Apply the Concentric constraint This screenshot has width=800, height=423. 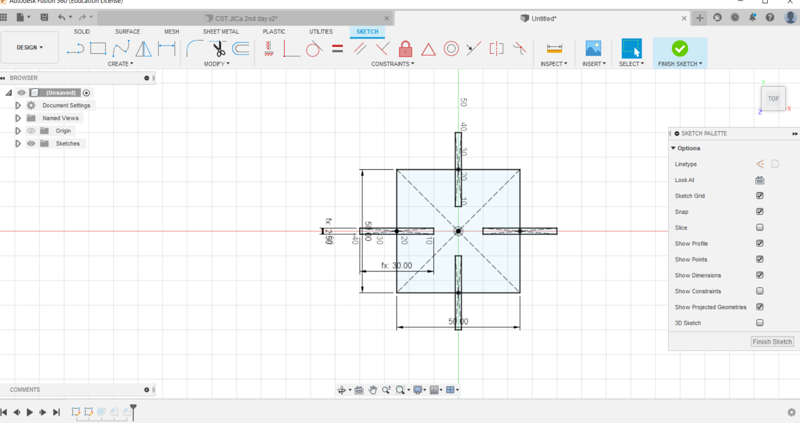(x=451, y=49)
